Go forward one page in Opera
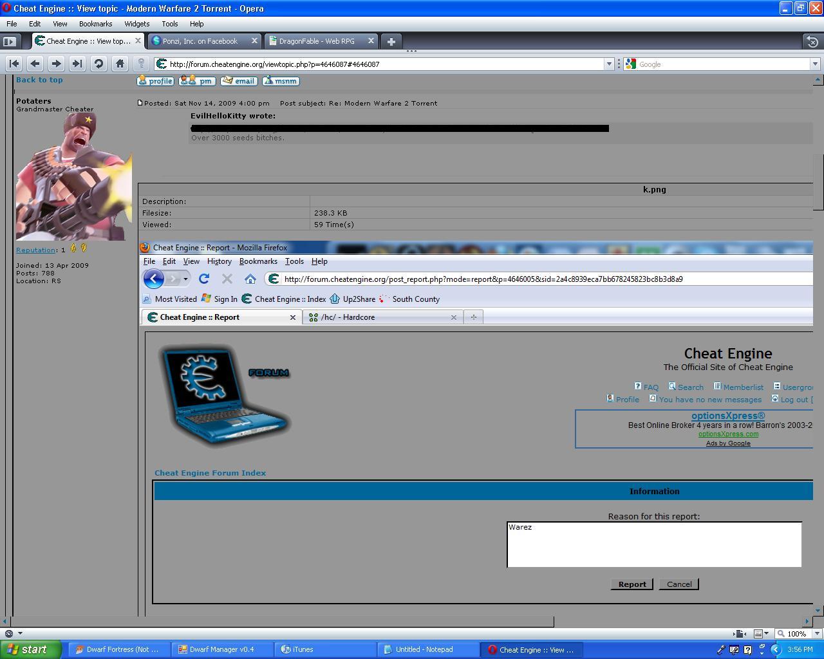Viewport: 824px width, 659px height. coord(56,64)
